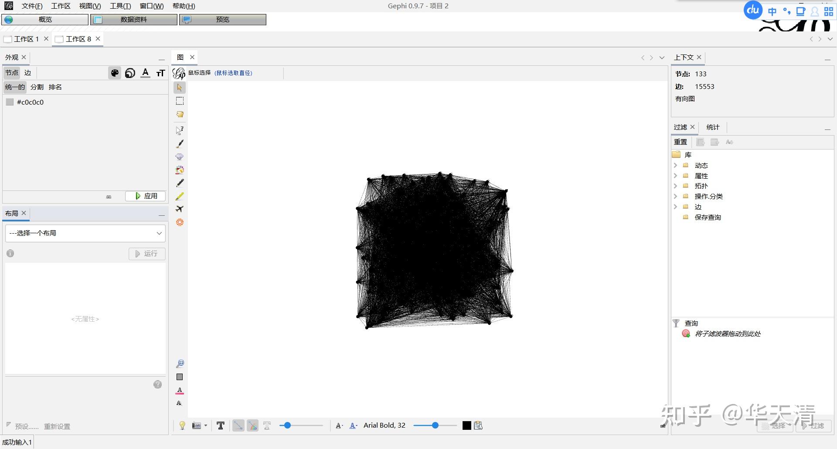Expand the 属性 filter folder
This screenshot has height=449, width=837.
point(675,176)
